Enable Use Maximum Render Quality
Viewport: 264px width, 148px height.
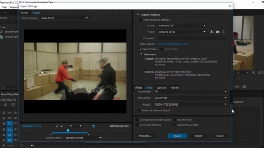click(137, 120)
